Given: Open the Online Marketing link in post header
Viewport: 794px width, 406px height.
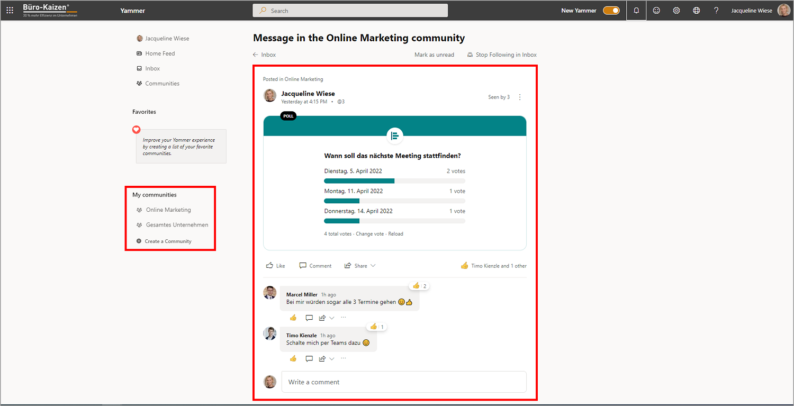Looking at the screenshot, I should (x=304, y=79).
